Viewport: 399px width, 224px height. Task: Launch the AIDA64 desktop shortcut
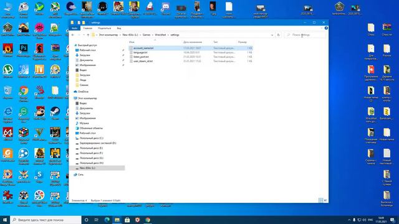pos(8,134)
